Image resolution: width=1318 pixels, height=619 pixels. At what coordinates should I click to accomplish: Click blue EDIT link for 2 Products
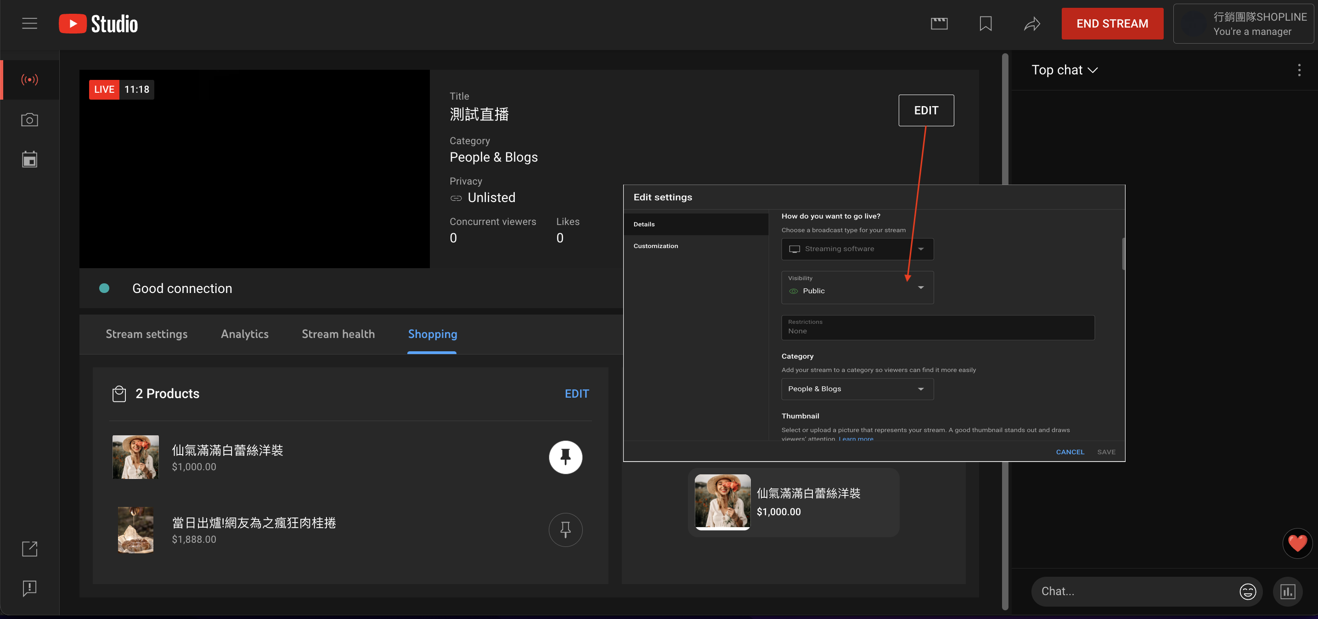577,394
